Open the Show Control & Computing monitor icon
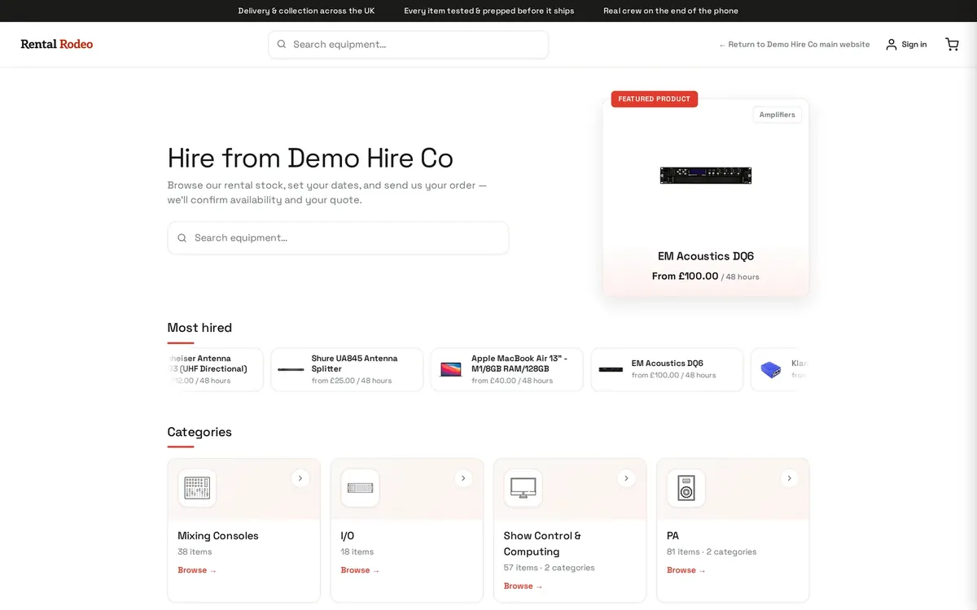This screenshot has height=610, width=977. (x=523, y=488)
